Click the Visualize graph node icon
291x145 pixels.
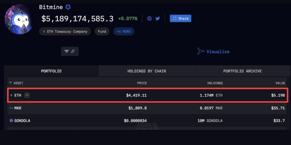pos(201,51)
